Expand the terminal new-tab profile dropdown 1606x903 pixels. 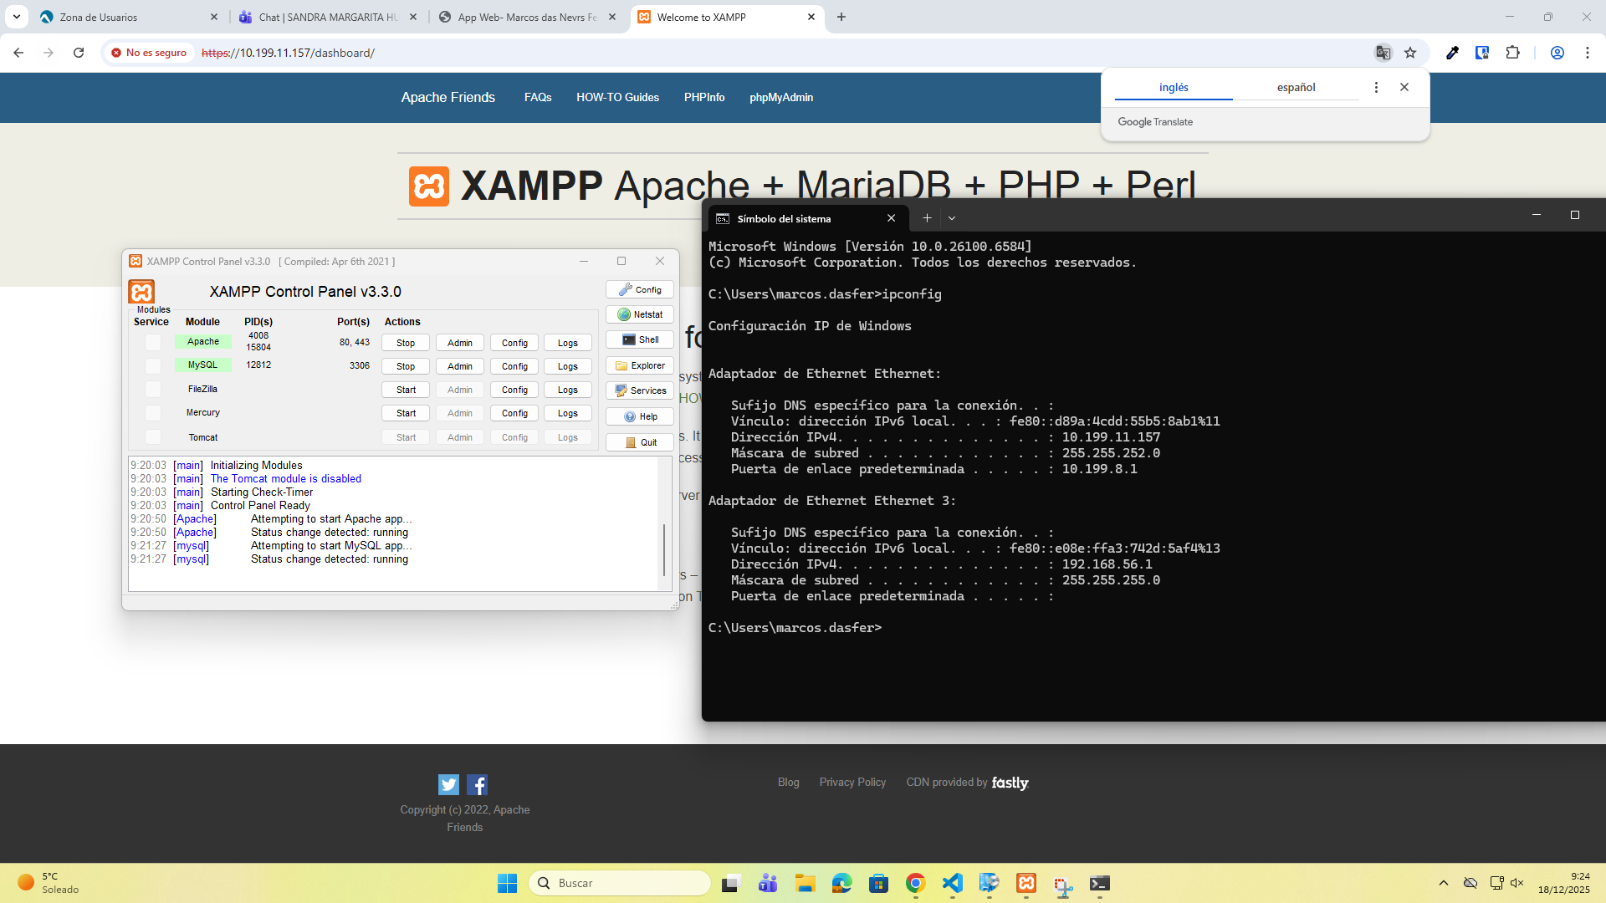click(952, 218)
